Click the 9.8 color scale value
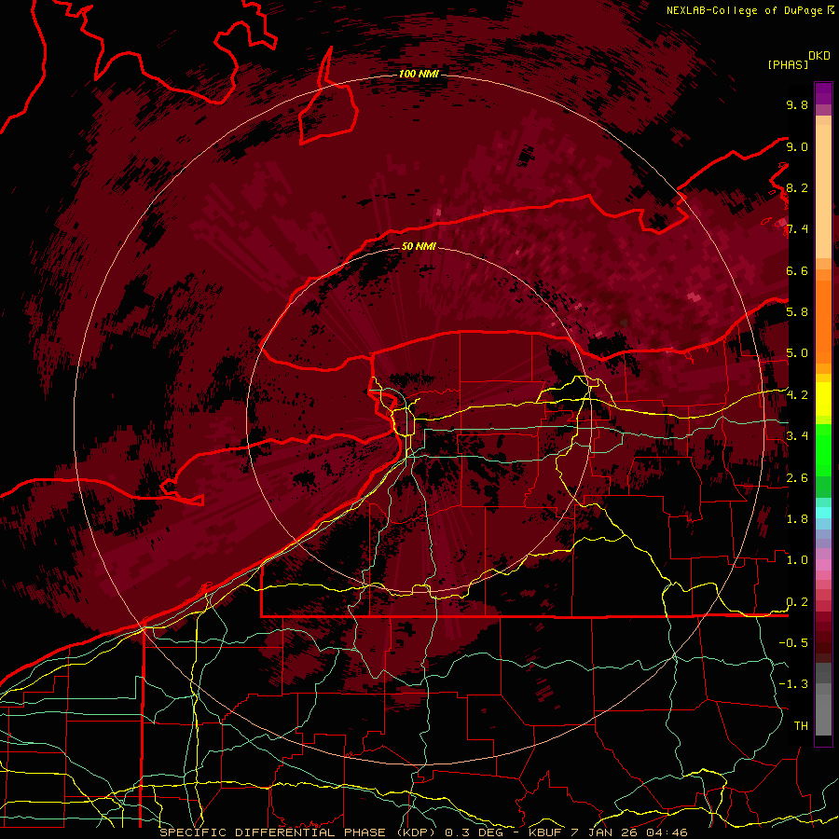This screenshot has height=839, width=839. pyautogui.click(x=797, y=104)
